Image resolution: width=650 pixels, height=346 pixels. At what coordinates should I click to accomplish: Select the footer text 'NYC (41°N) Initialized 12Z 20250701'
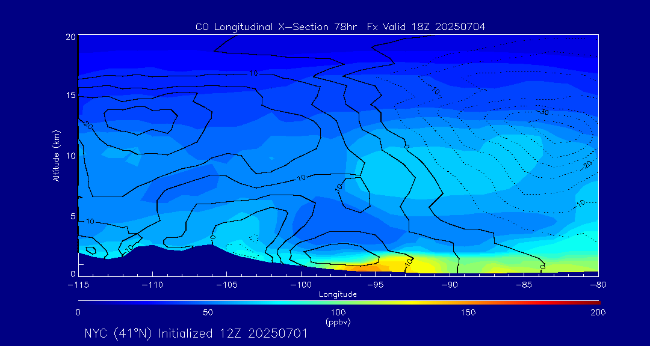pos(196,333)
